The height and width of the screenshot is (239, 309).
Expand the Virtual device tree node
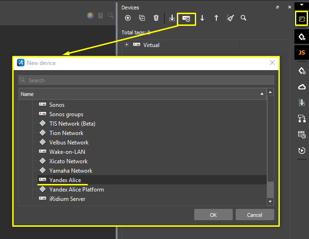[127, 45]
